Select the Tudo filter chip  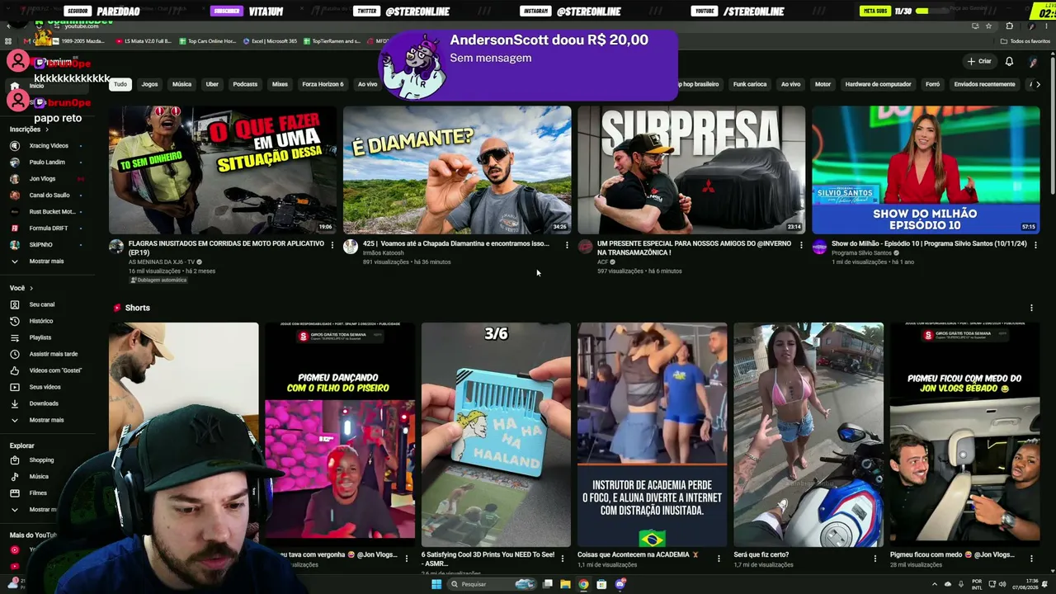(x=120, y=84)
